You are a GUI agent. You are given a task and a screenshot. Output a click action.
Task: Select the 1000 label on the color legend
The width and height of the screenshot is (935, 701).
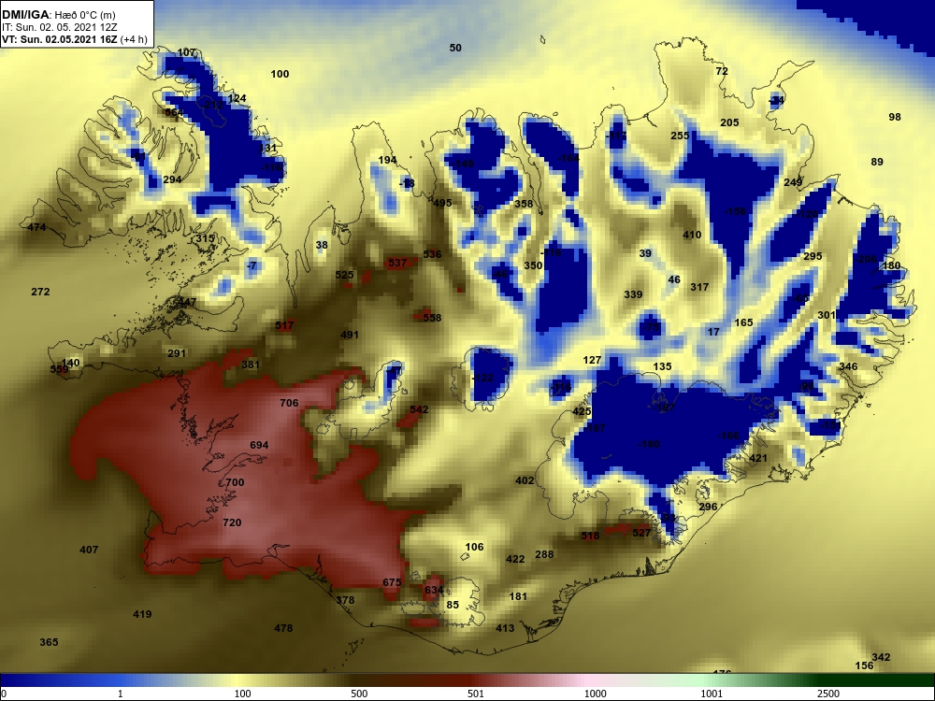(x=595, y=694)
